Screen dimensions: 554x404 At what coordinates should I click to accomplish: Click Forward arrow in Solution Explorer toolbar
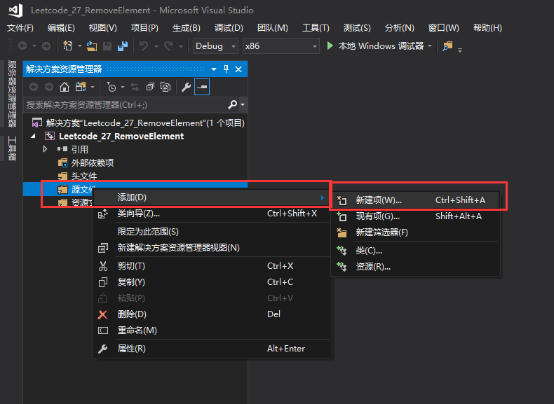(49, 87)
